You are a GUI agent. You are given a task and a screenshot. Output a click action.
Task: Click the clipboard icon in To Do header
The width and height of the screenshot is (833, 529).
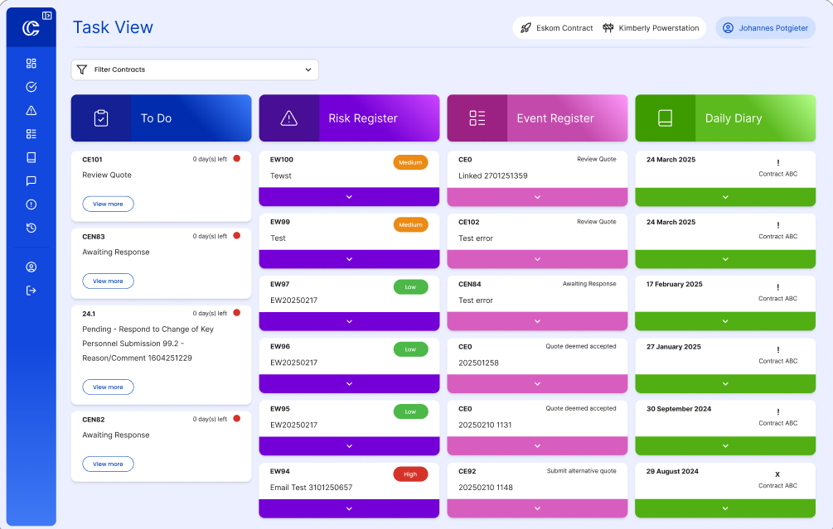coord(101,118)
